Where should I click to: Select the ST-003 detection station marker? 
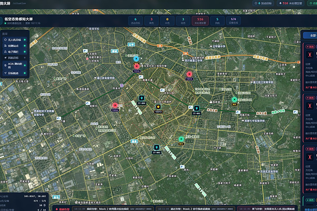[x=157, y=147]
